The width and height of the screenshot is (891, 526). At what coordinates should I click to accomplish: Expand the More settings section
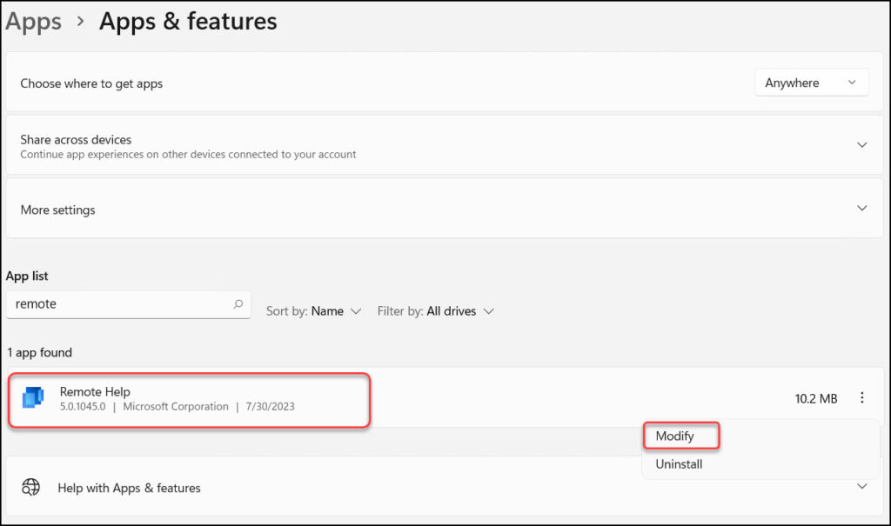[x=861, y=209]
